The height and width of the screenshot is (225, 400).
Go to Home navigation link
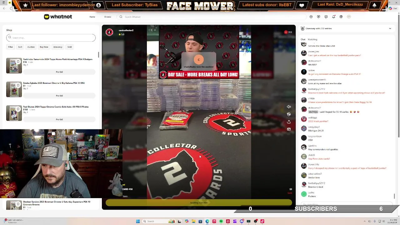[x=92, y=17]
